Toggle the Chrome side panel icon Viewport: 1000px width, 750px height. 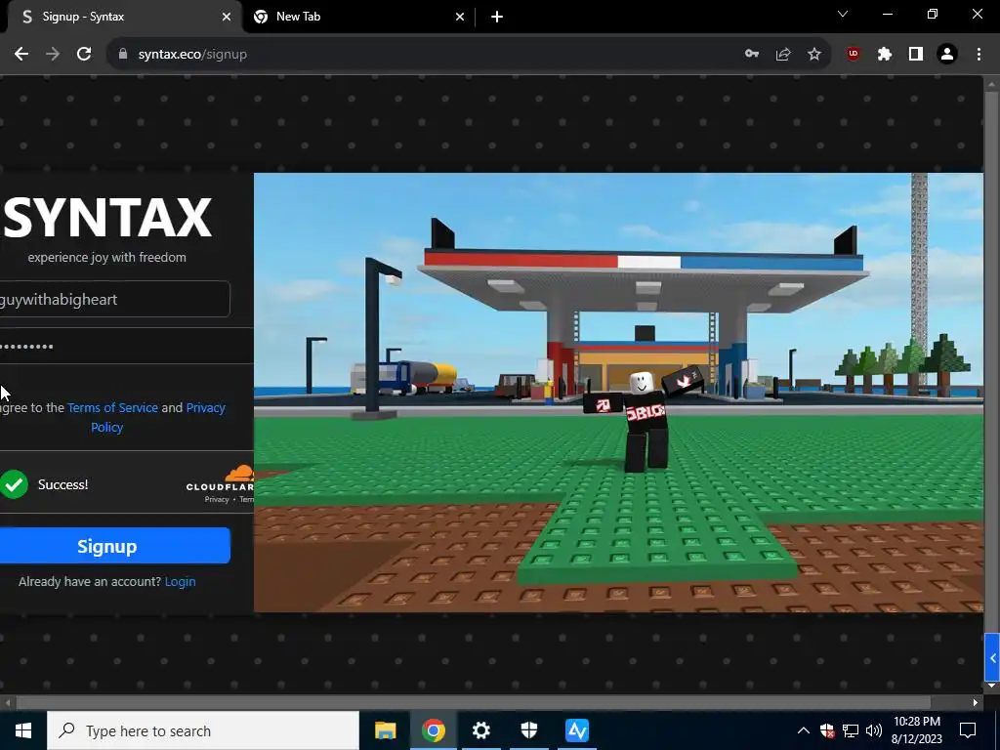pos(916,55)
